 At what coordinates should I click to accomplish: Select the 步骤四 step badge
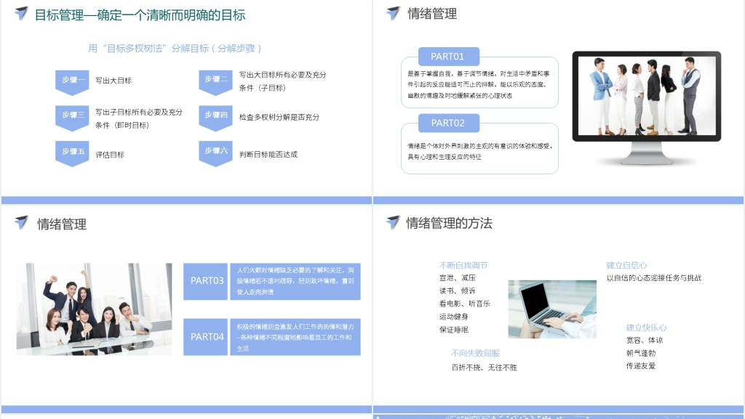215,117
